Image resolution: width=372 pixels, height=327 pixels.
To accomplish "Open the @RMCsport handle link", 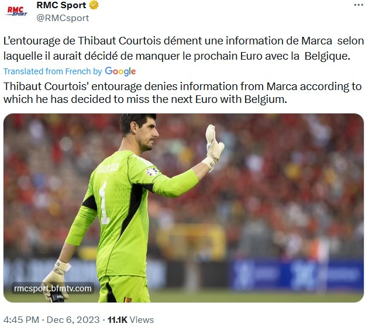I will tap(63, 18).
